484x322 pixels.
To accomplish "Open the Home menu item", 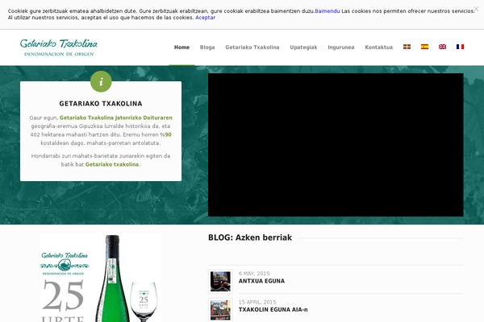I will pos(181,47).
